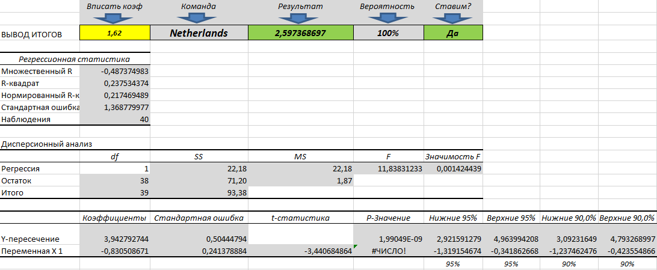Click the 'Y-пересечение' row label
Screen dimensions: 657x270
(30, 239)
